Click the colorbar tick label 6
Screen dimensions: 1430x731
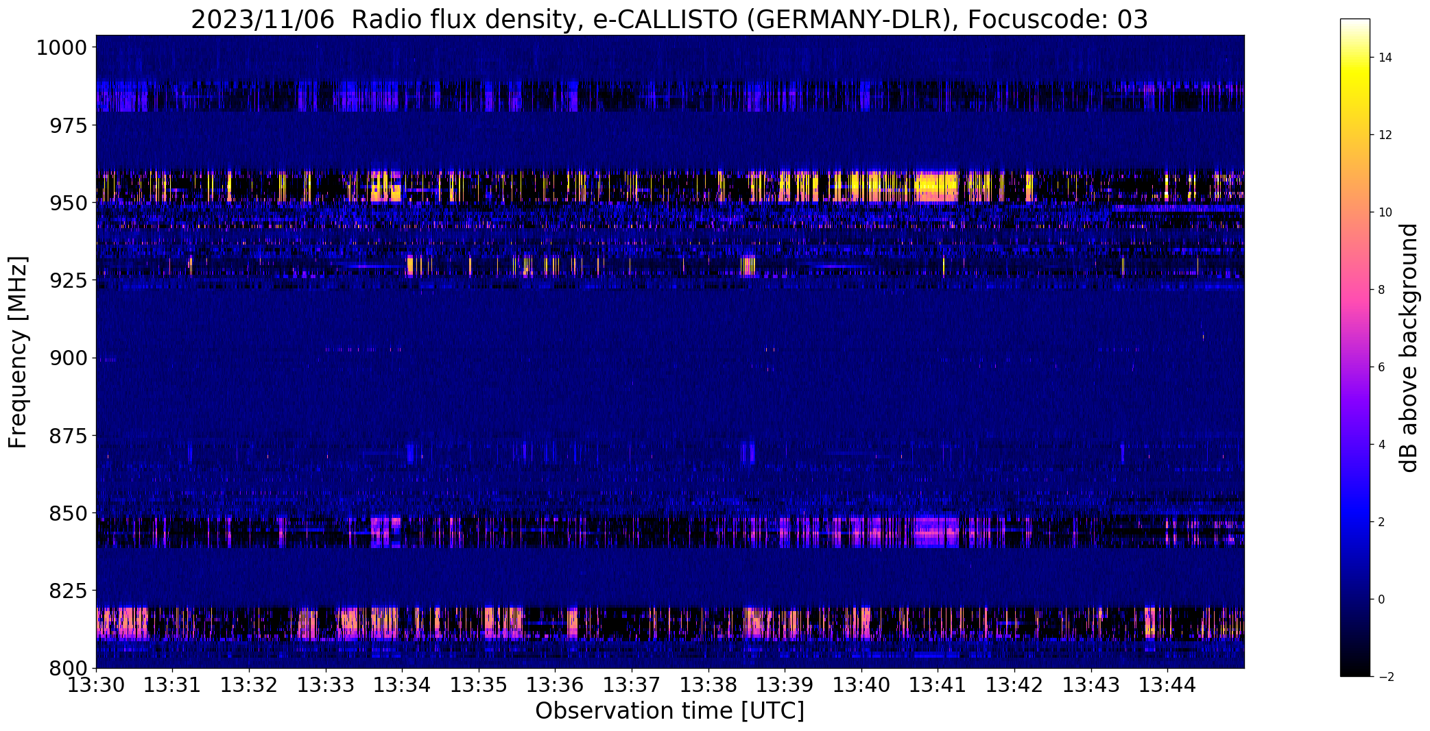click(x=1381, y=367)
